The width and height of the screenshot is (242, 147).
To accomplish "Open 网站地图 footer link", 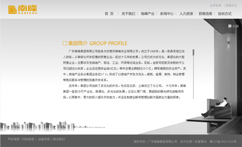I will pyautogui.click(x=14, y=139).
